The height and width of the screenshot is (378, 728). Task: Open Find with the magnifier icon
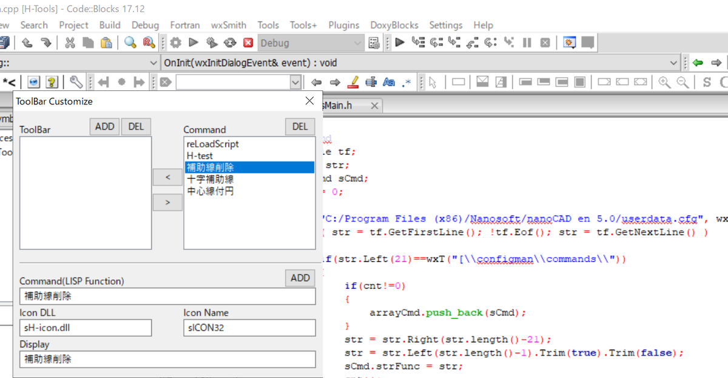tap(130, 42)
